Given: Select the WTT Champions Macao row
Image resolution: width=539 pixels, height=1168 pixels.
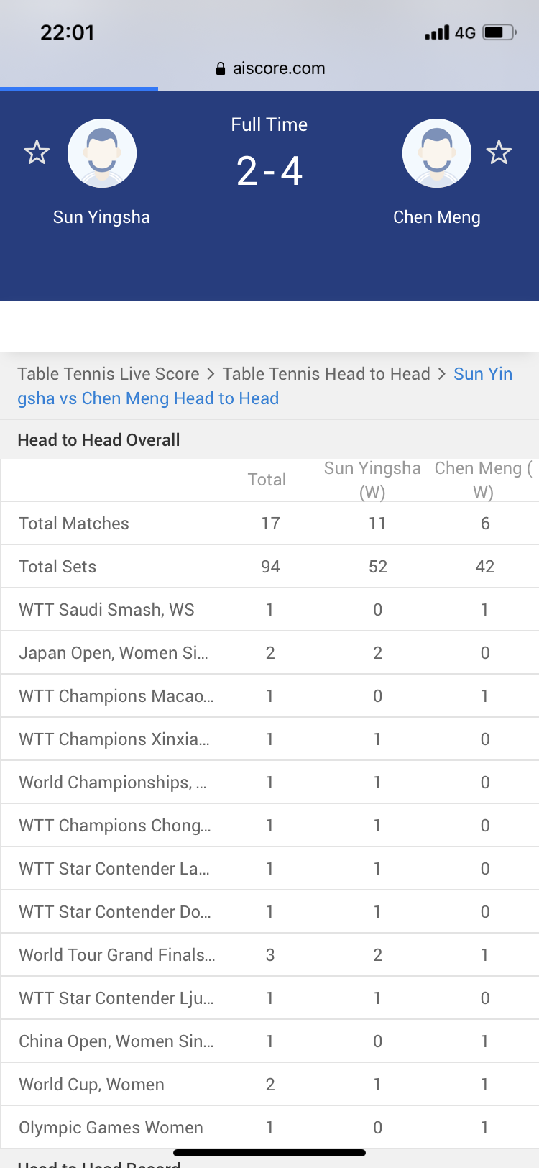Looking at the screenshot, I should pyautogui.click(x=269, y=696).
